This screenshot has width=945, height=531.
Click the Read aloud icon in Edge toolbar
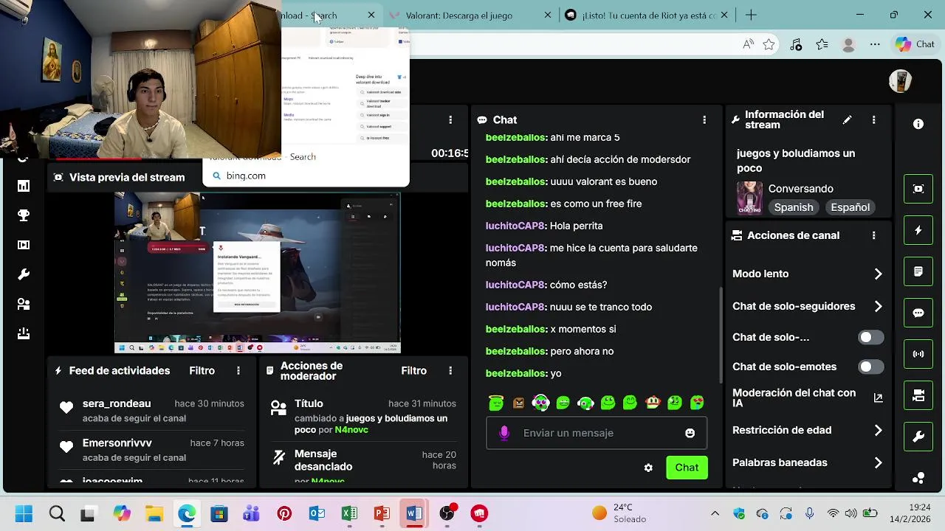748,44
